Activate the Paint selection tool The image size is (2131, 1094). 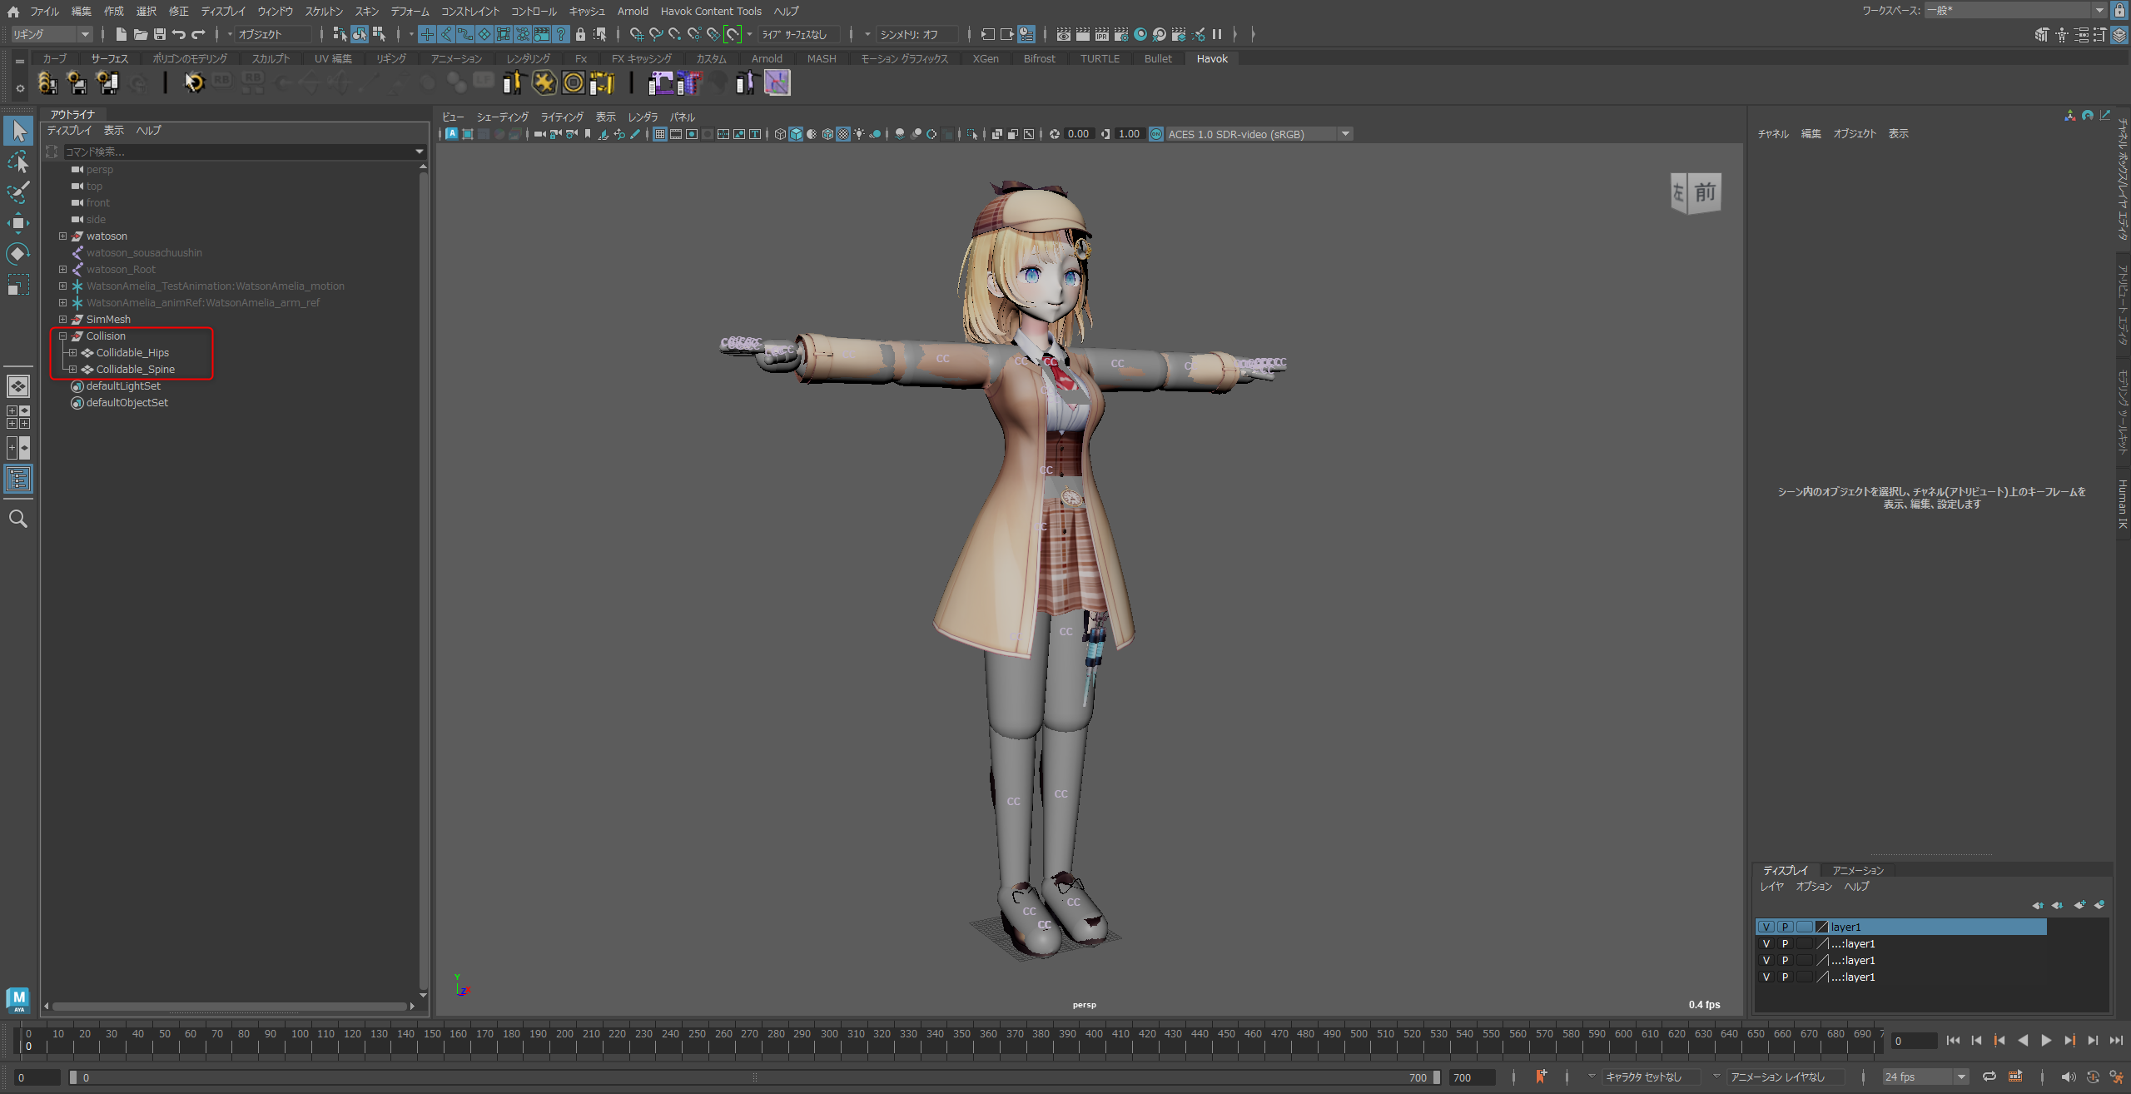[18, 192]
